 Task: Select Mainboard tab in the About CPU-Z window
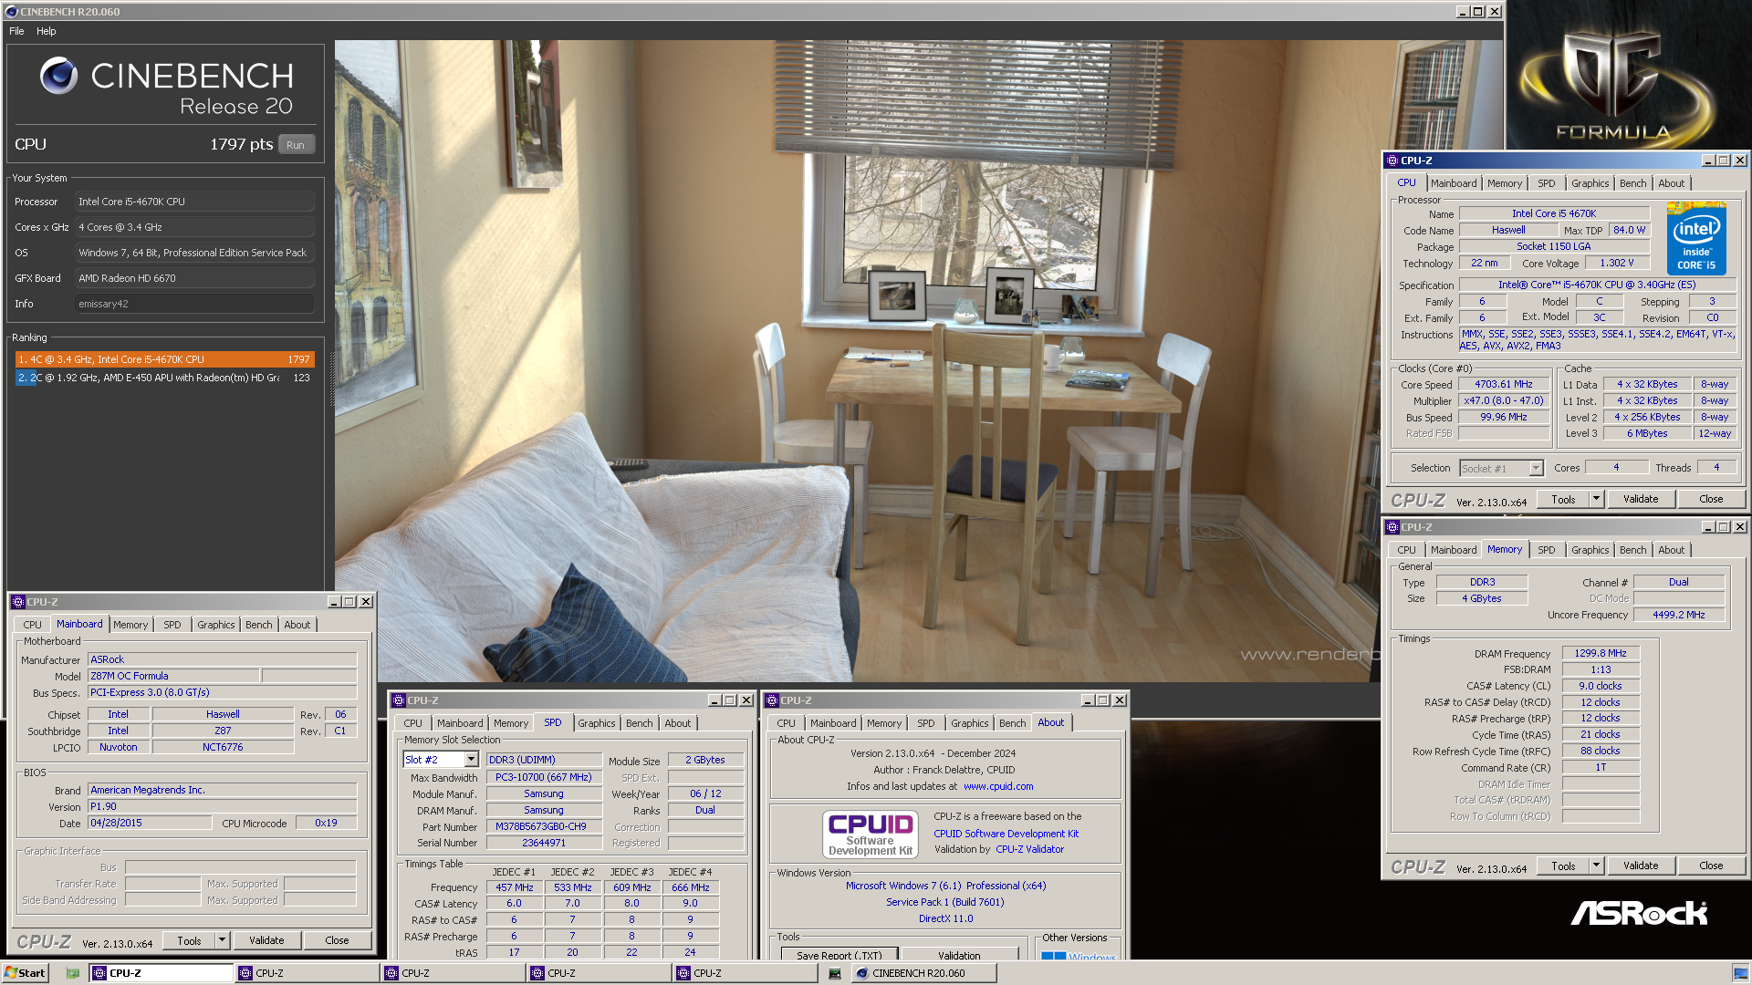(833, 723)
